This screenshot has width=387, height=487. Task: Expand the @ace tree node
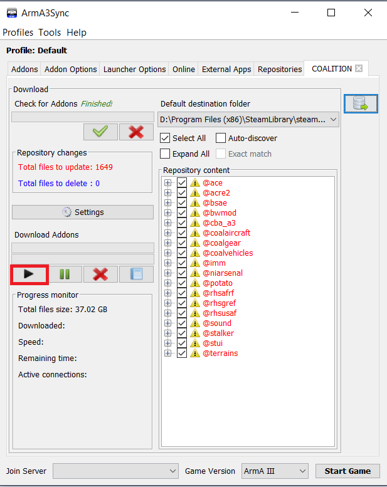(167, 183)
